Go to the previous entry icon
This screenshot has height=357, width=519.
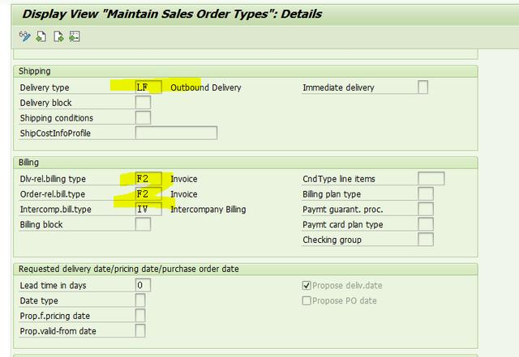click(41, 36)
